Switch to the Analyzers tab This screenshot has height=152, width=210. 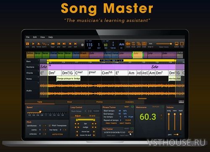(129, 102)
